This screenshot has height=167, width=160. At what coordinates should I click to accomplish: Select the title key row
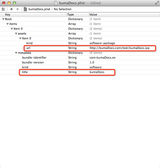tap(25, 72)
